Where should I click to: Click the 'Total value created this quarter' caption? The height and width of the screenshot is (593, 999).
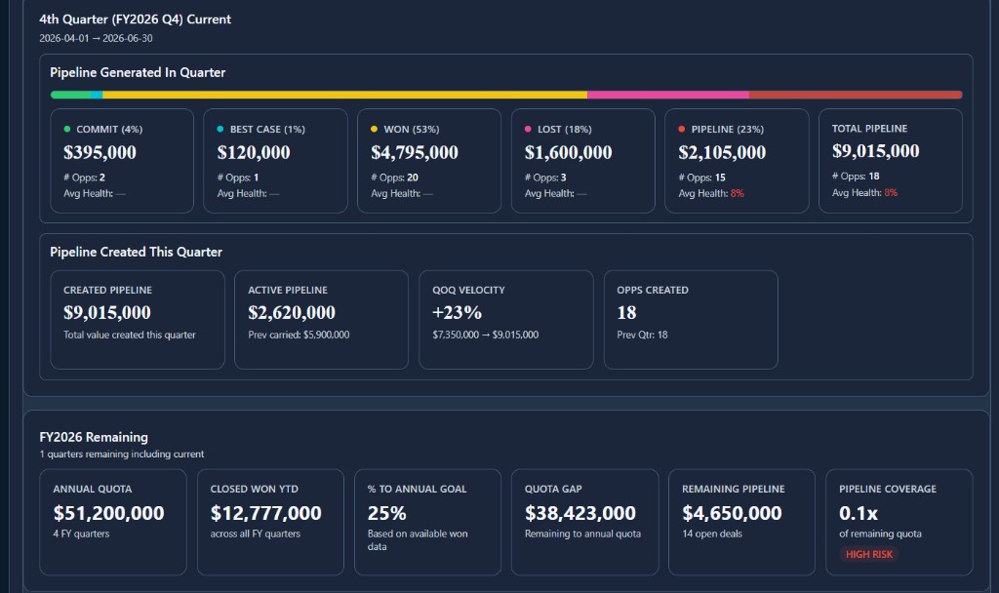pos(130,335)
